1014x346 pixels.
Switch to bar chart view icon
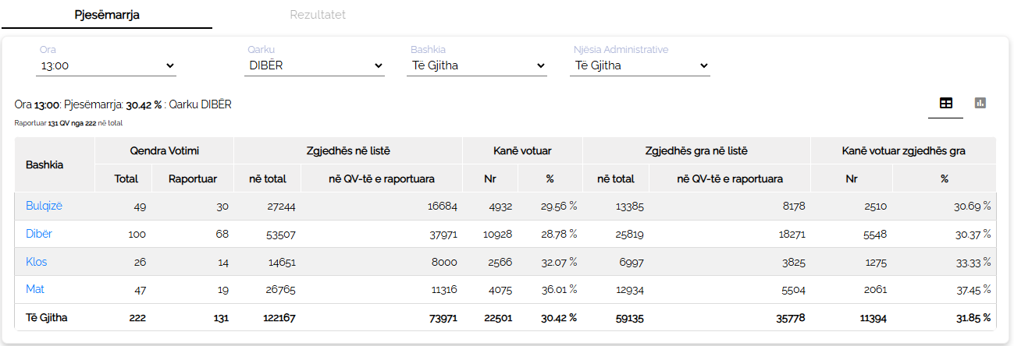[980, 103]
